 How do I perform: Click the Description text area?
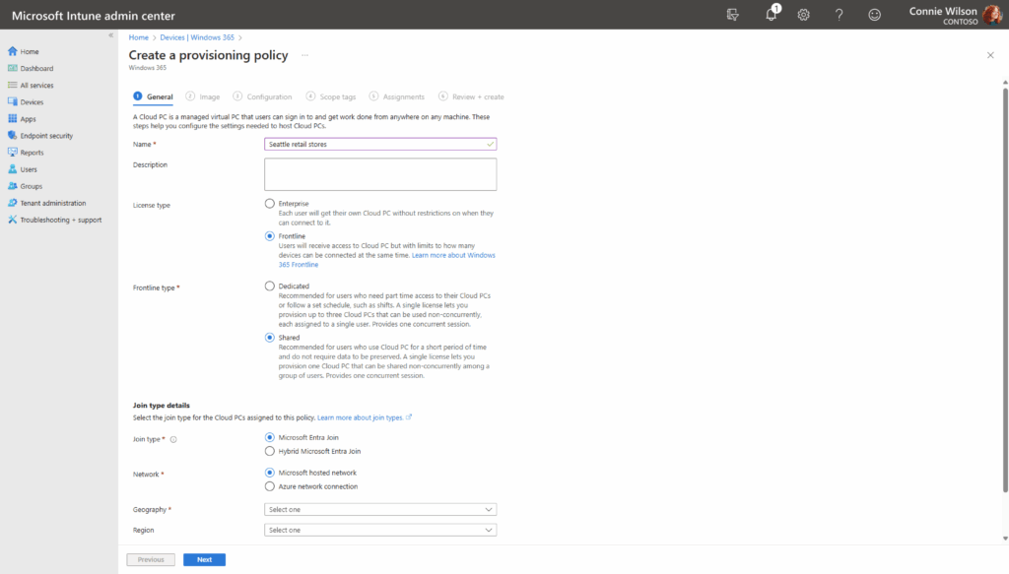pyautogui.click(x=380, y=174)
